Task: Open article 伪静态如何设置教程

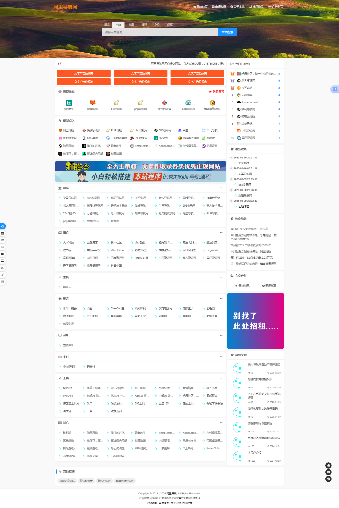Action: coord(260,423)
